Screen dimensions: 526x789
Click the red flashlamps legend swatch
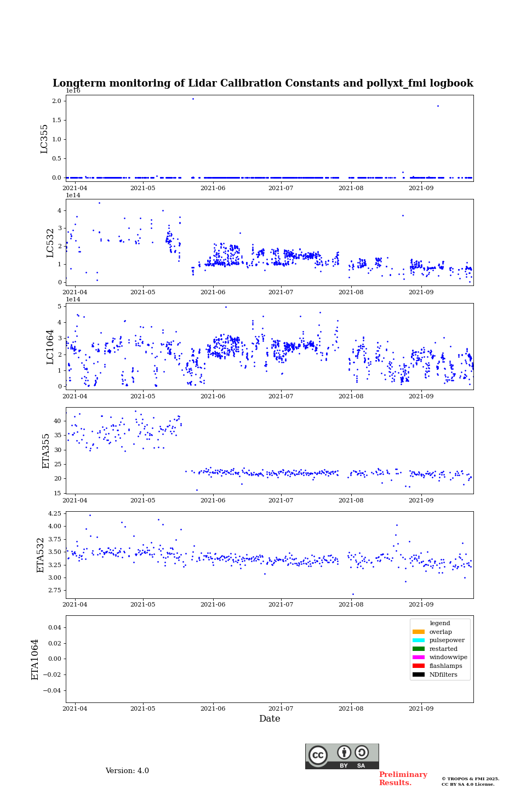[x=419, y=666]
